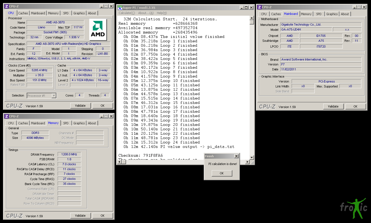Screen dimensions: 371x223
Task: Open Graphics tab in top-left CPU-Z window
Action: (79, 13)
